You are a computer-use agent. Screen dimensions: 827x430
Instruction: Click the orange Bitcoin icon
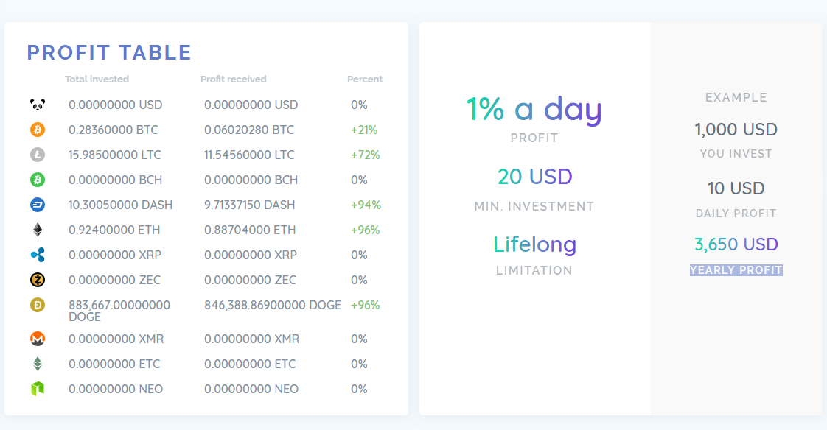pyautogui.click(x=38, y=130)
